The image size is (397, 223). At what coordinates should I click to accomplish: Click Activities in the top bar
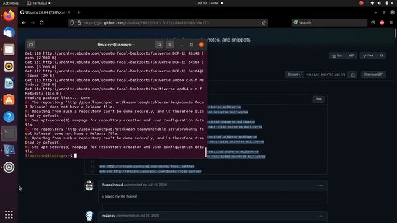click(x=11, y=3)
